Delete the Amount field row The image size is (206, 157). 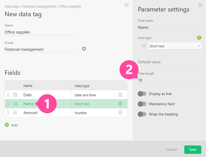(120, 113)
